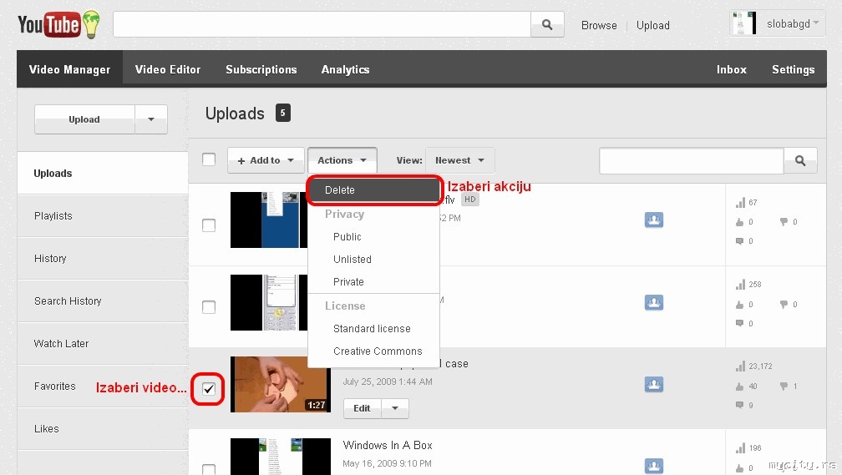Click privacy icon in 23,172 views row

pos(653,384)
